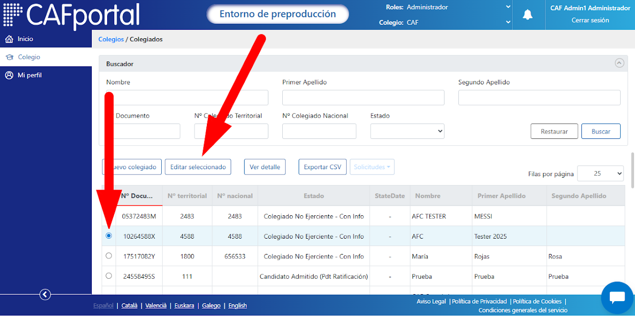Click the Editar seleccionado button
Screen dimensions: 635x316
[198, 167]
